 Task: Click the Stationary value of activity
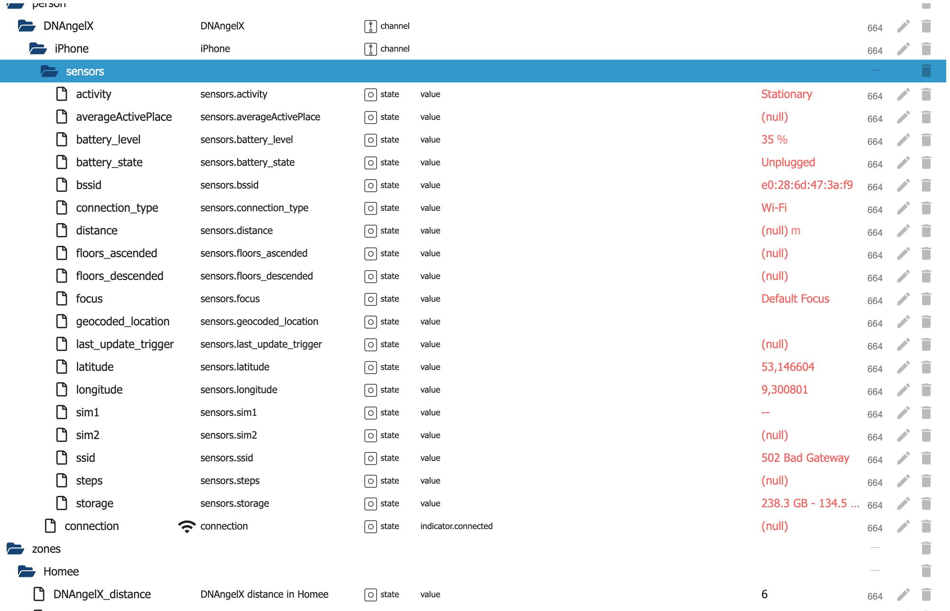pos(786,94)
